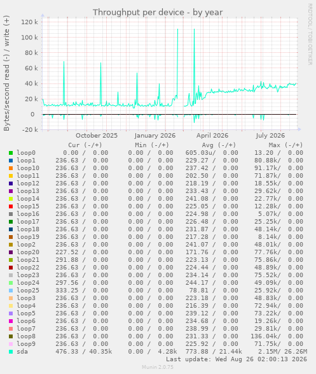316x374 pixels.
Task: Click the 'Last update: Wed Aug 26 02:00:13 2026' text
Action: (x=237, y=359)
